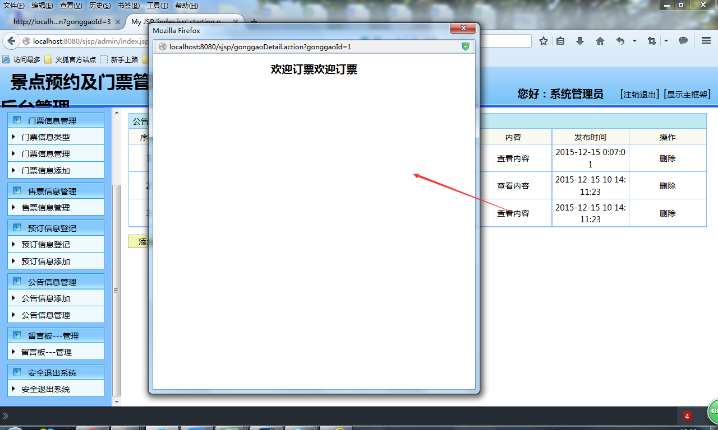
Task: Open the 访问最多 bookmark
Action: pyautogui.click(x=21, y=59)
